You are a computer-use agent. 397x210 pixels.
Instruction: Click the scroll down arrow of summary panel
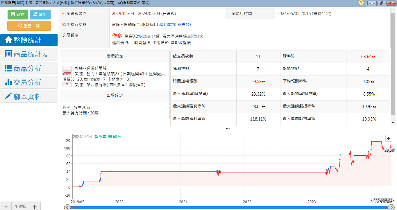393,123
